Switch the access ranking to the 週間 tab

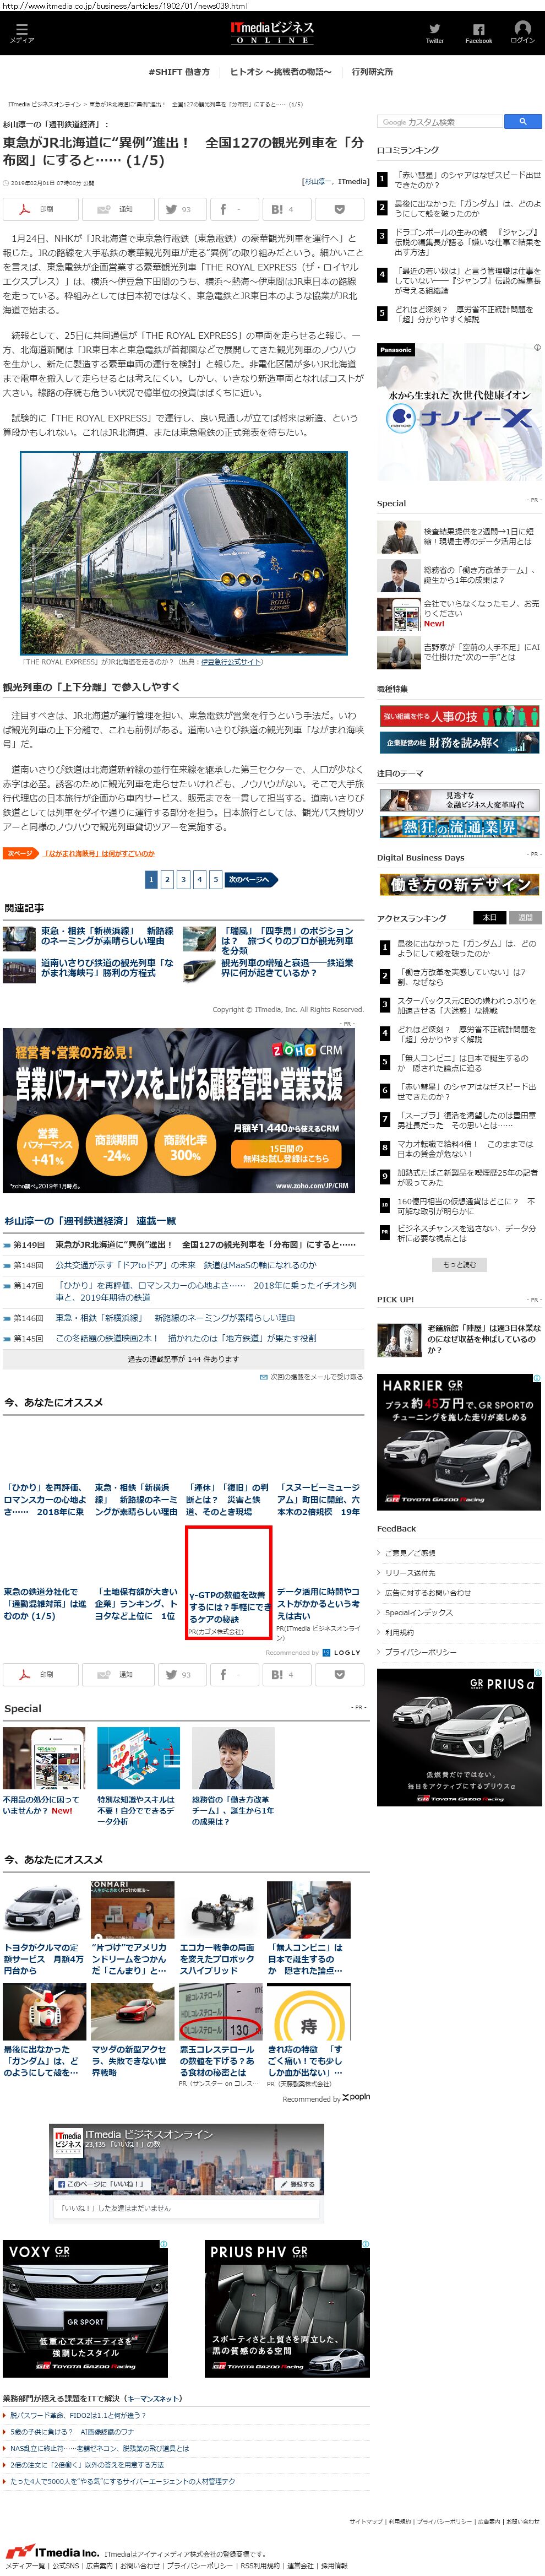coord(525,917)
